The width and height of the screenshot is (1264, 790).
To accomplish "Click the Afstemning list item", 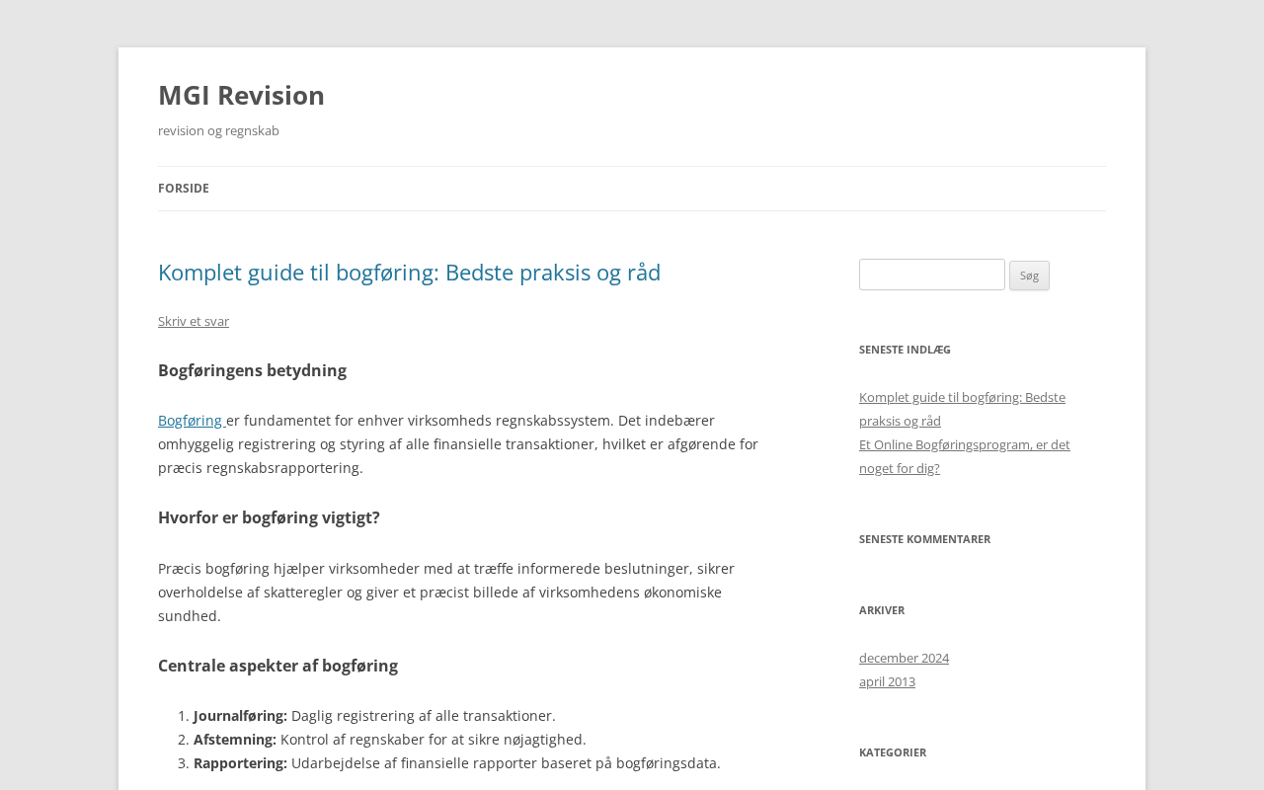I will tap(389, 740).
